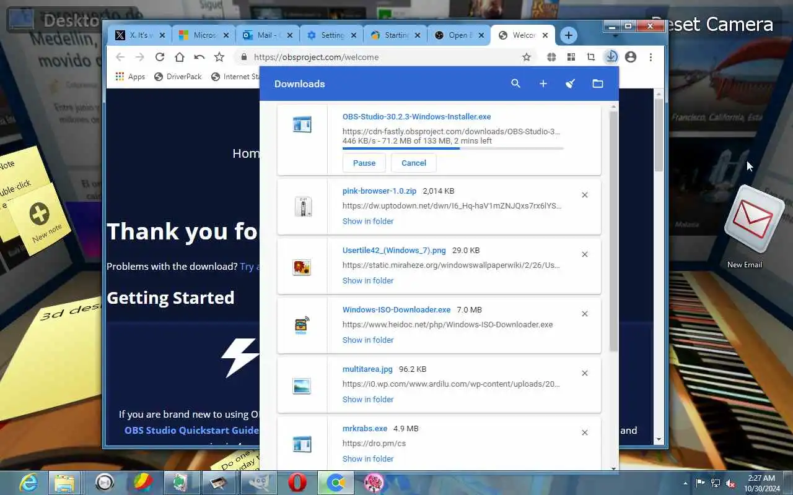Viewport: 793px width, 495px height.
Task: Open the OBS-Studio-30.2.3-Windows-Installer.exe file name
Action: [x=416, y=116]
